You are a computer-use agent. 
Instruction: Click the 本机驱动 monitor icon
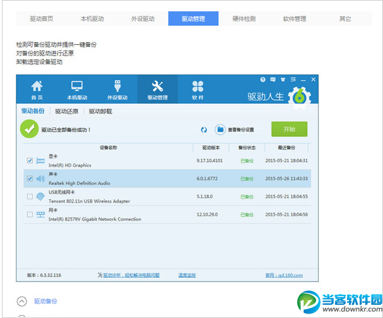(77, 86)
